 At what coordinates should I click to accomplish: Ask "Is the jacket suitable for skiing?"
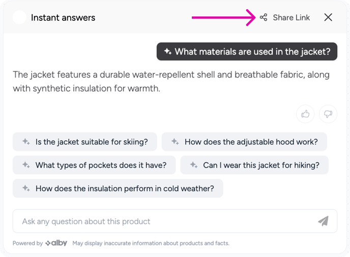[x=84, y=142]
